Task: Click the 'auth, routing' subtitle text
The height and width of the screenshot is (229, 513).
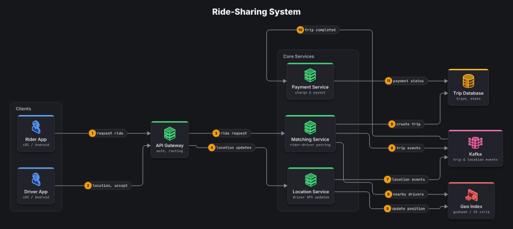Action: [170, 151]
